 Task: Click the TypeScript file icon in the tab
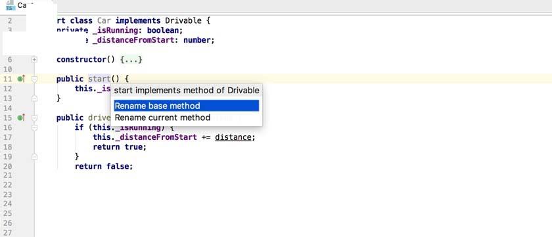(9, 5)
